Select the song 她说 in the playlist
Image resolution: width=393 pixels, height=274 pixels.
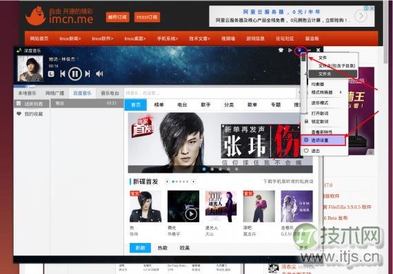tap(87, 103)
